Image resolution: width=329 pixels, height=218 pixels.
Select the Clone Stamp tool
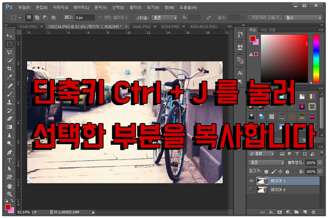click(9, 102)
